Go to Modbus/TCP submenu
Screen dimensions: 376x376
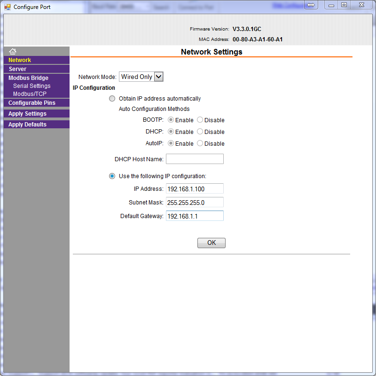30,94
